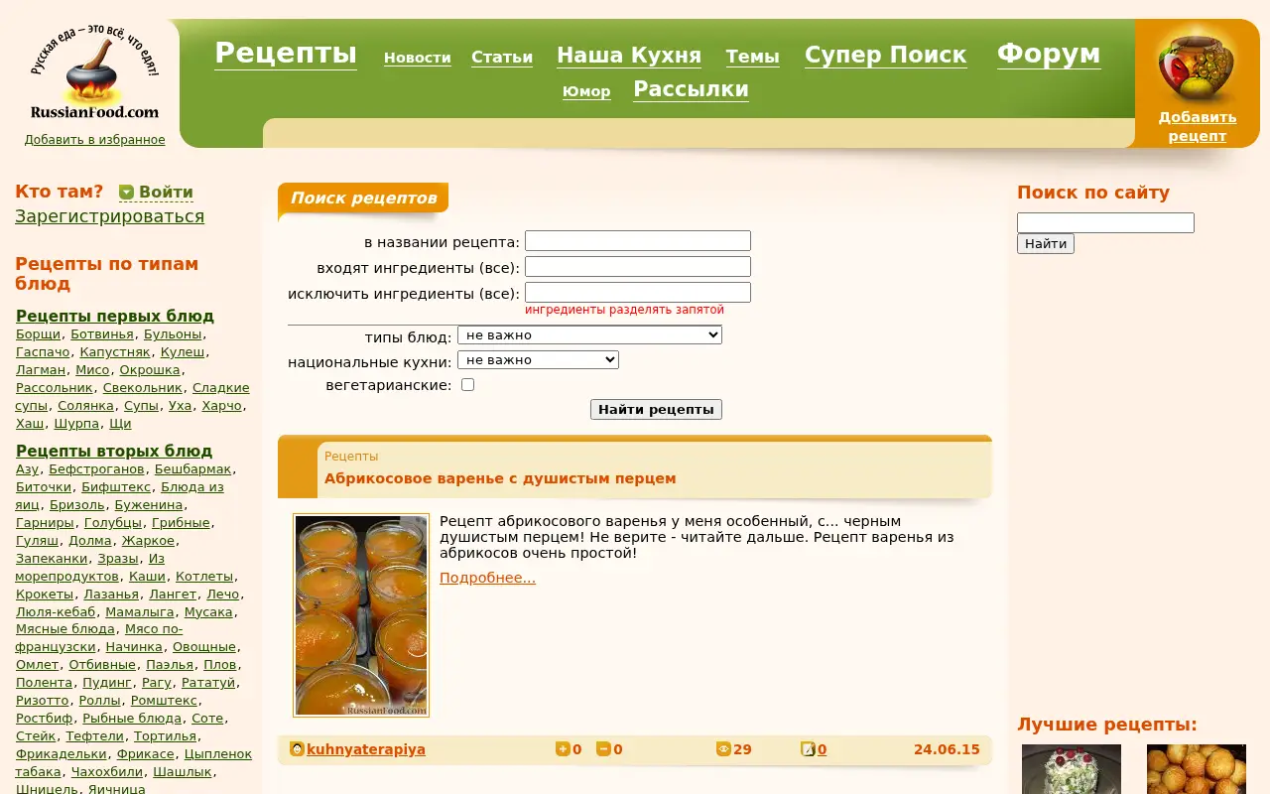Open the Подробнее... link
The height and width of the screenshot is (794, 1270).
tap(487, 578)
